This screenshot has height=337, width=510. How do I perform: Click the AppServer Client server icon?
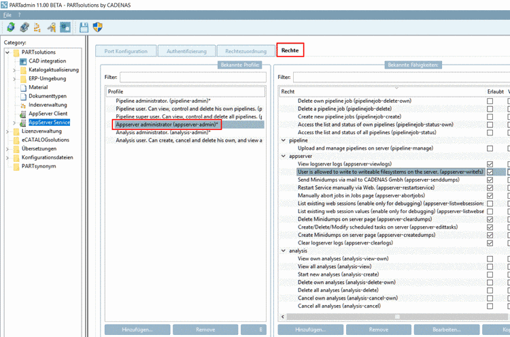23,114
